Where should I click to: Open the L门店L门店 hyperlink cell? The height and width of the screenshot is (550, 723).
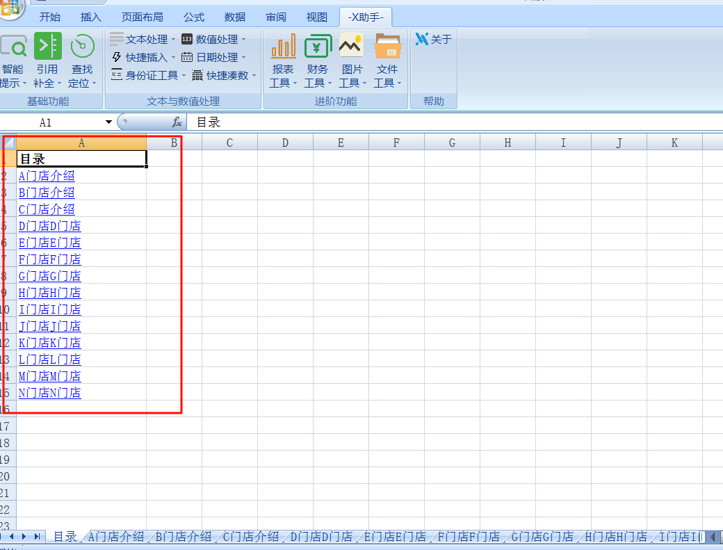(x=50, y=359)
